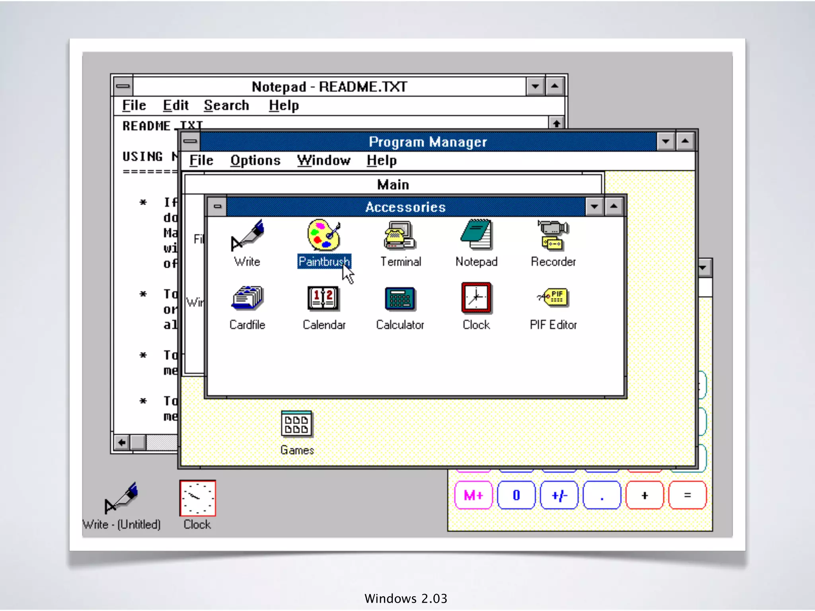815x611 pixels.
Task: Open the Games group icon
Action: (297, 424)
